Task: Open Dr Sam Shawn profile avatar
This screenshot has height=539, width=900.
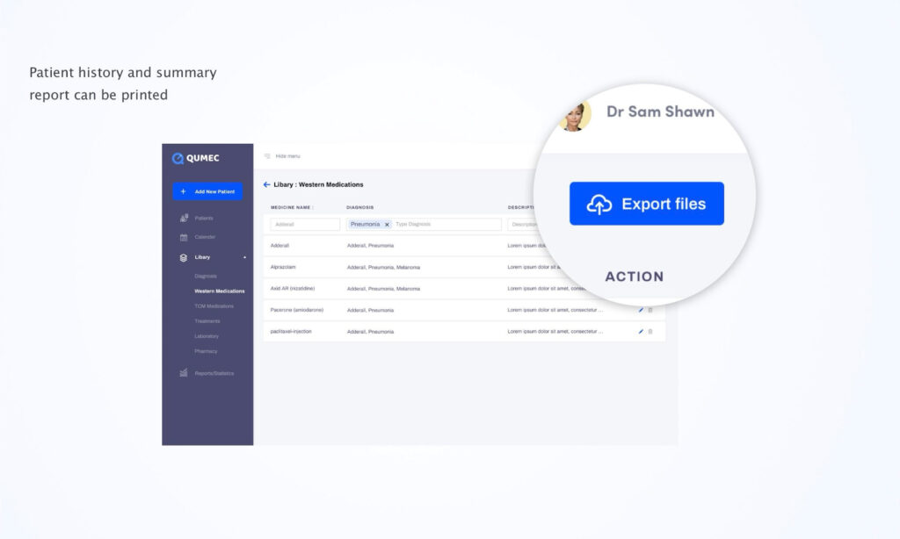Action: tap(575, 114)
